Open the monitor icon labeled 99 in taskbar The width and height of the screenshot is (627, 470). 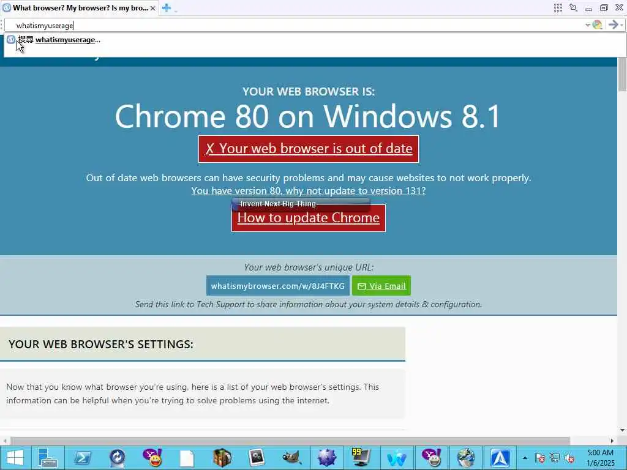click(x=361, y=458)
